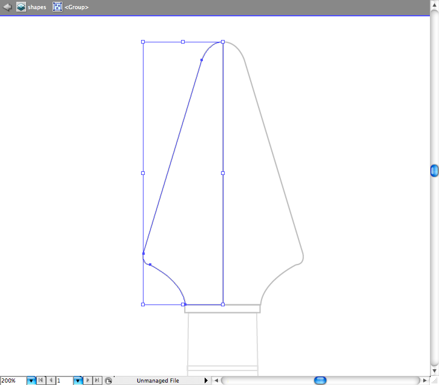This screenshot has height=385, width=439.
Task: Click the Version Cue status icon
Action: [x=108, y=380]
